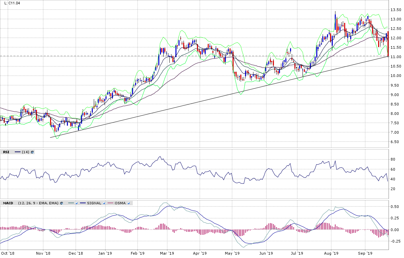Click the SIGNAL line color swatch
Viewport: 404px width, 258px height.
pos(83,203)
